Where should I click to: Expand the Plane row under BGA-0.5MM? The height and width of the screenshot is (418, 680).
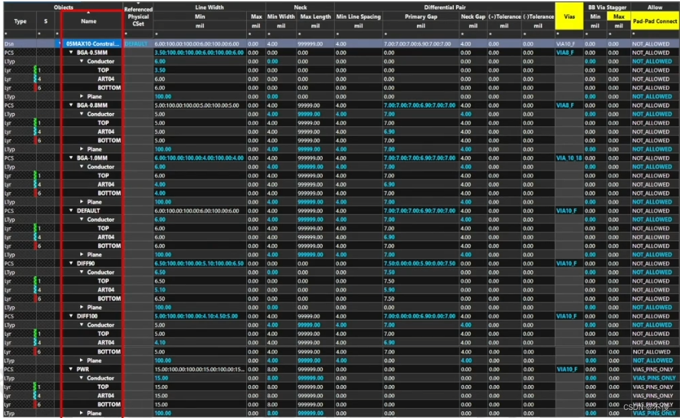tap(81, 96)
